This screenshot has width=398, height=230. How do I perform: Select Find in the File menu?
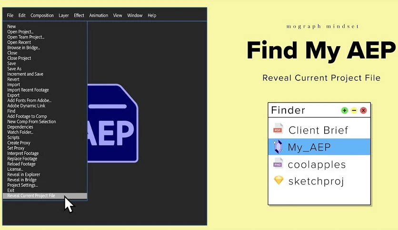(x=11, y=111)
